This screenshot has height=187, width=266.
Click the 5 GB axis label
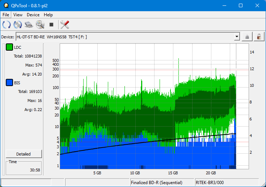coord(97,173)
